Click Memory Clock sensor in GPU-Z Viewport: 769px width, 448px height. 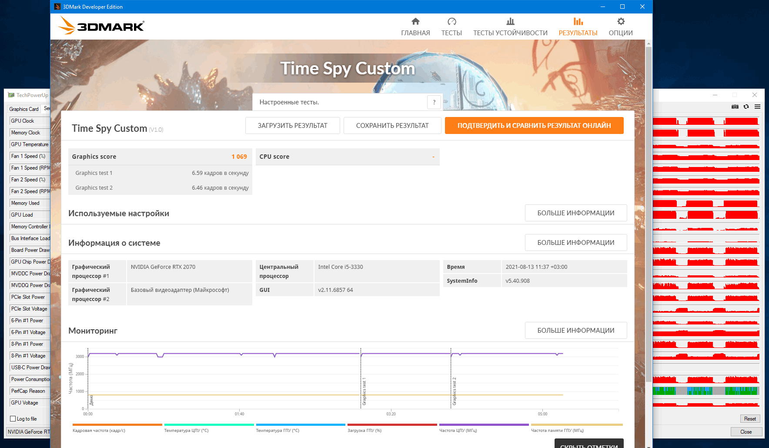tap(30, 133)
